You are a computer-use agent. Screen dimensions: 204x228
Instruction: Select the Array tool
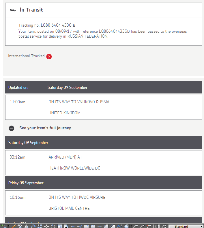point(40,226)
